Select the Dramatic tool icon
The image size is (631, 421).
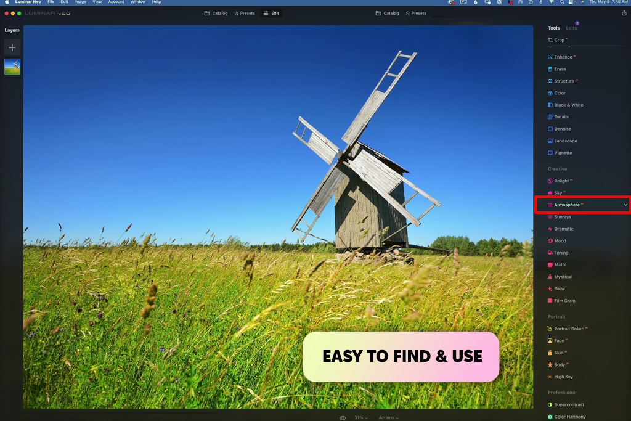pyautogui.click(x=550, y=229)
